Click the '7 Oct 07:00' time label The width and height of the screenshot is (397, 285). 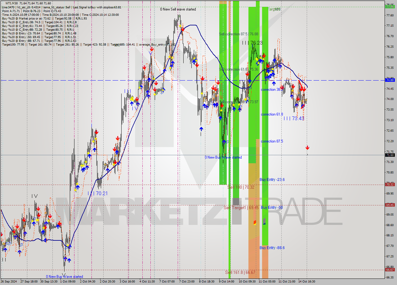[x=168, y=282]
